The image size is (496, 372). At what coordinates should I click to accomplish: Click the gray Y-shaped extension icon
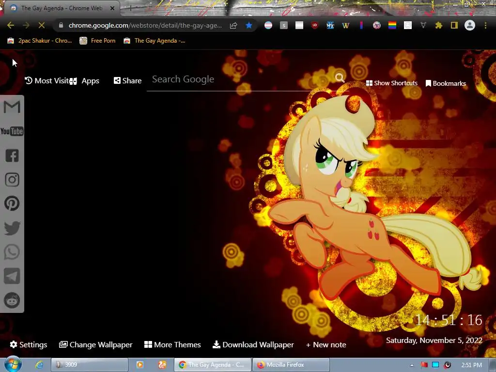point(423,25)
